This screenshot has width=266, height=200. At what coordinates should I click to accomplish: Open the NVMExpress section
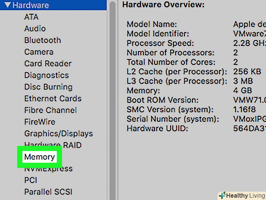[x=48, y=169]
